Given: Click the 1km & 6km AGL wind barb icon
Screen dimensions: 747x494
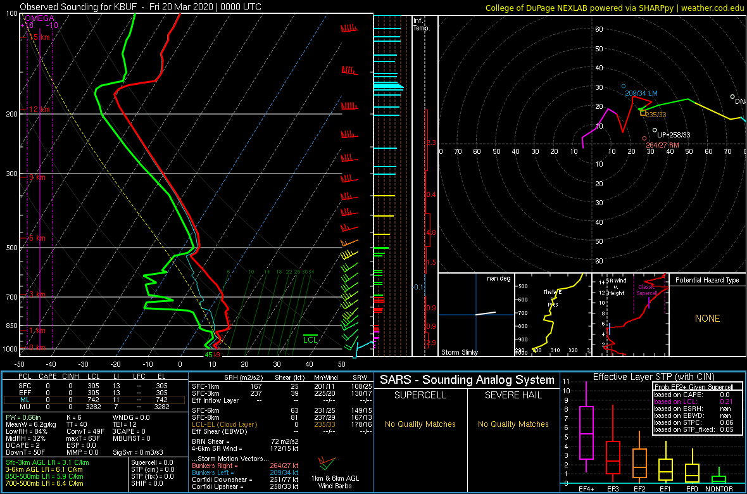Looking at the screenshot, I should pyautogui.click(x=327, y=462).
